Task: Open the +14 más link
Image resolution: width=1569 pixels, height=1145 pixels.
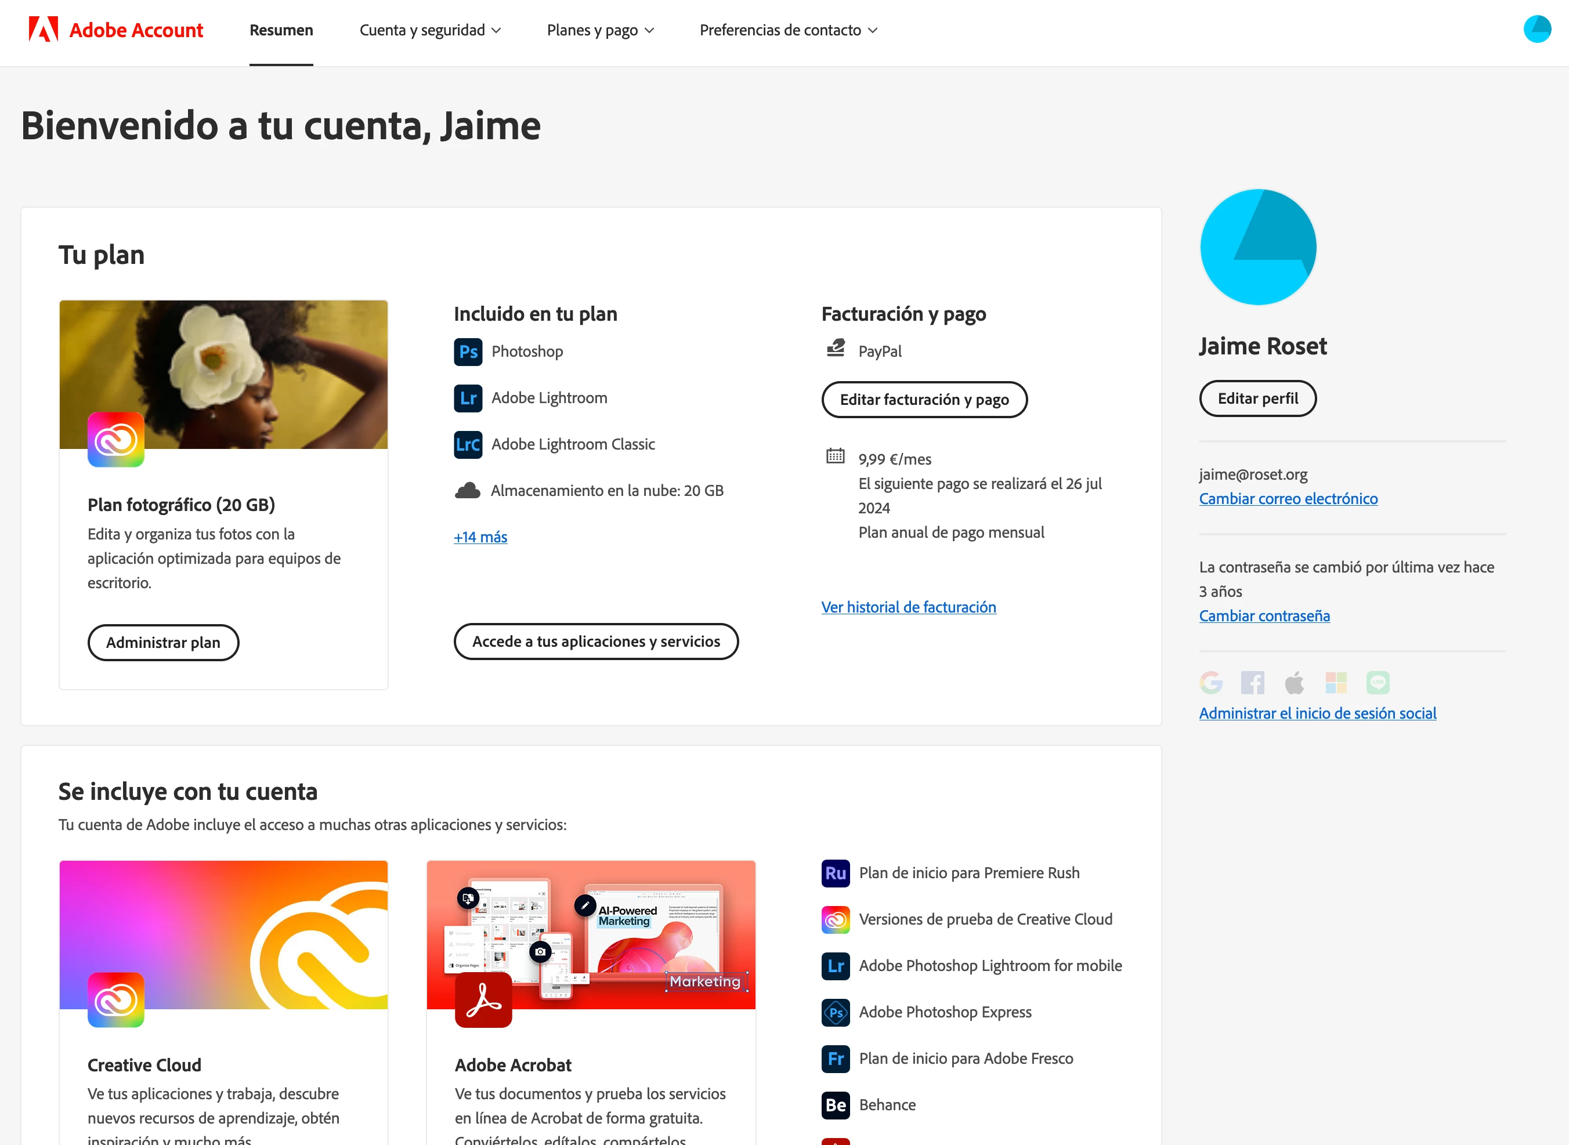Action: point(480,537)
